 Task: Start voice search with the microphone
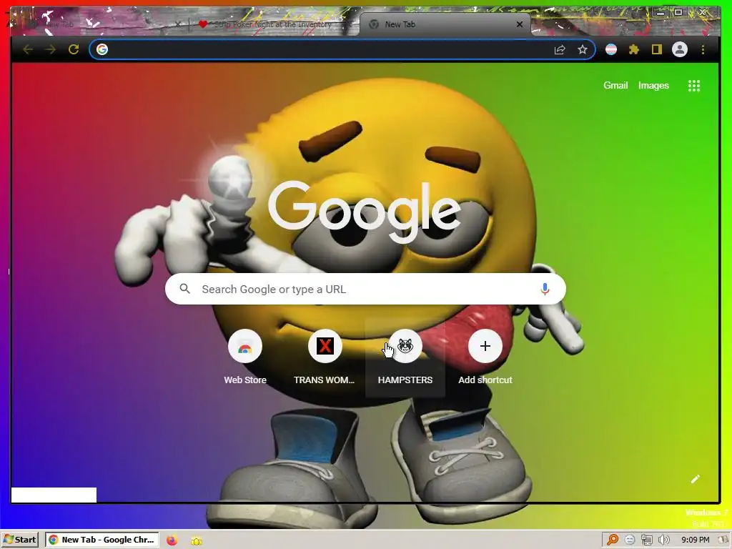click(544, 289)
